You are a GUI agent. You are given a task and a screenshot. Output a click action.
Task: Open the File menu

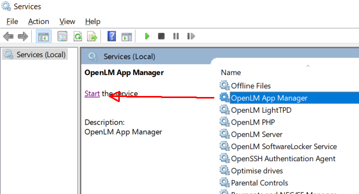[x=12, y=21]
